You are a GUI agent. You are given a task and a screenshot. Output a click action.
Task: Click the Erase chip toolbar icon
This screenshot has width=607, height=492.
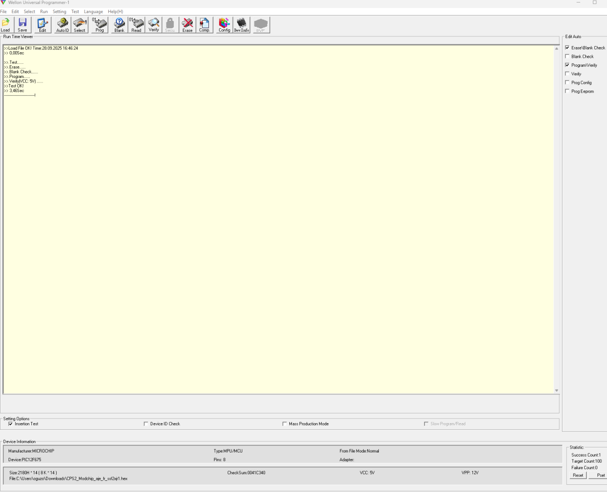(x=187, y=25)
